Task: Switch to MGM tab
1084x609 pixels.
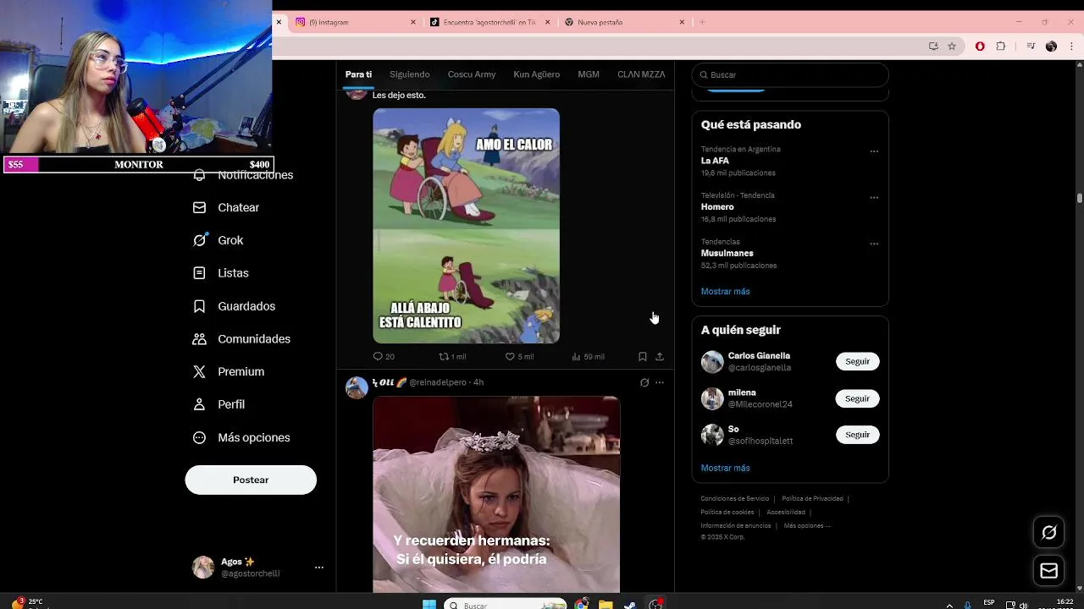Action: click(x=589, y=74)
